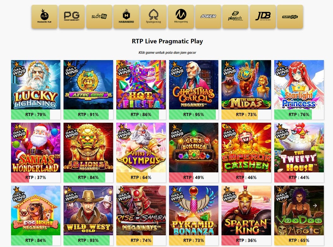Click the Aztec Gems game tile
333x247 pixels.
coord(88,85)
